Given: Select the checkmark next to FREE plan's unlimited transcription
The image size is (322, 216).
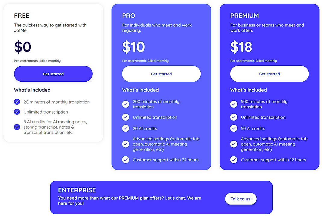Looking at the screenshot, I should pos(17,112).
